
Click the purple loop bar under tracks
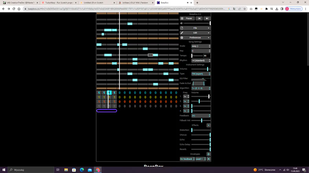[107, 111]
